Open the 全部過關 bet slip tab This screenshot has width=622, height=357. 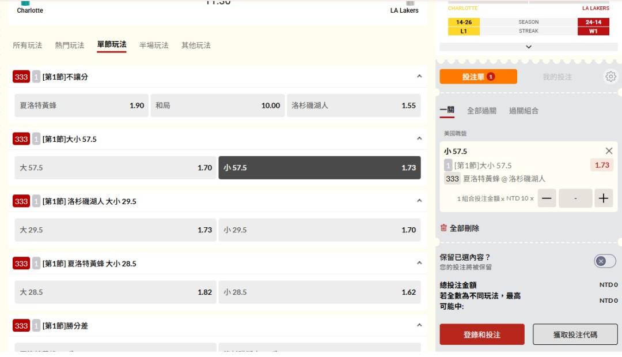481,111
